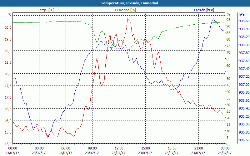Click the 17,5 temperature axis value
This screenshot has height=156, width=250.
click(x=8, y=86)
